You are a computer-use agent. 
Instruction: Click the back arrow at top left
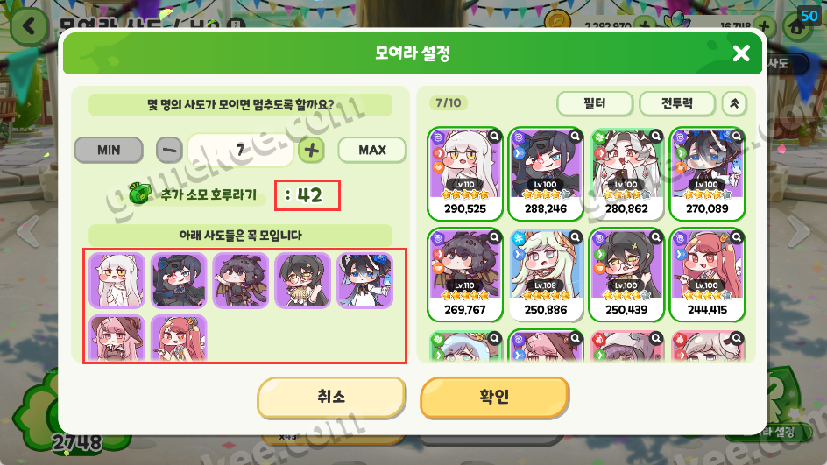(29, 26)
